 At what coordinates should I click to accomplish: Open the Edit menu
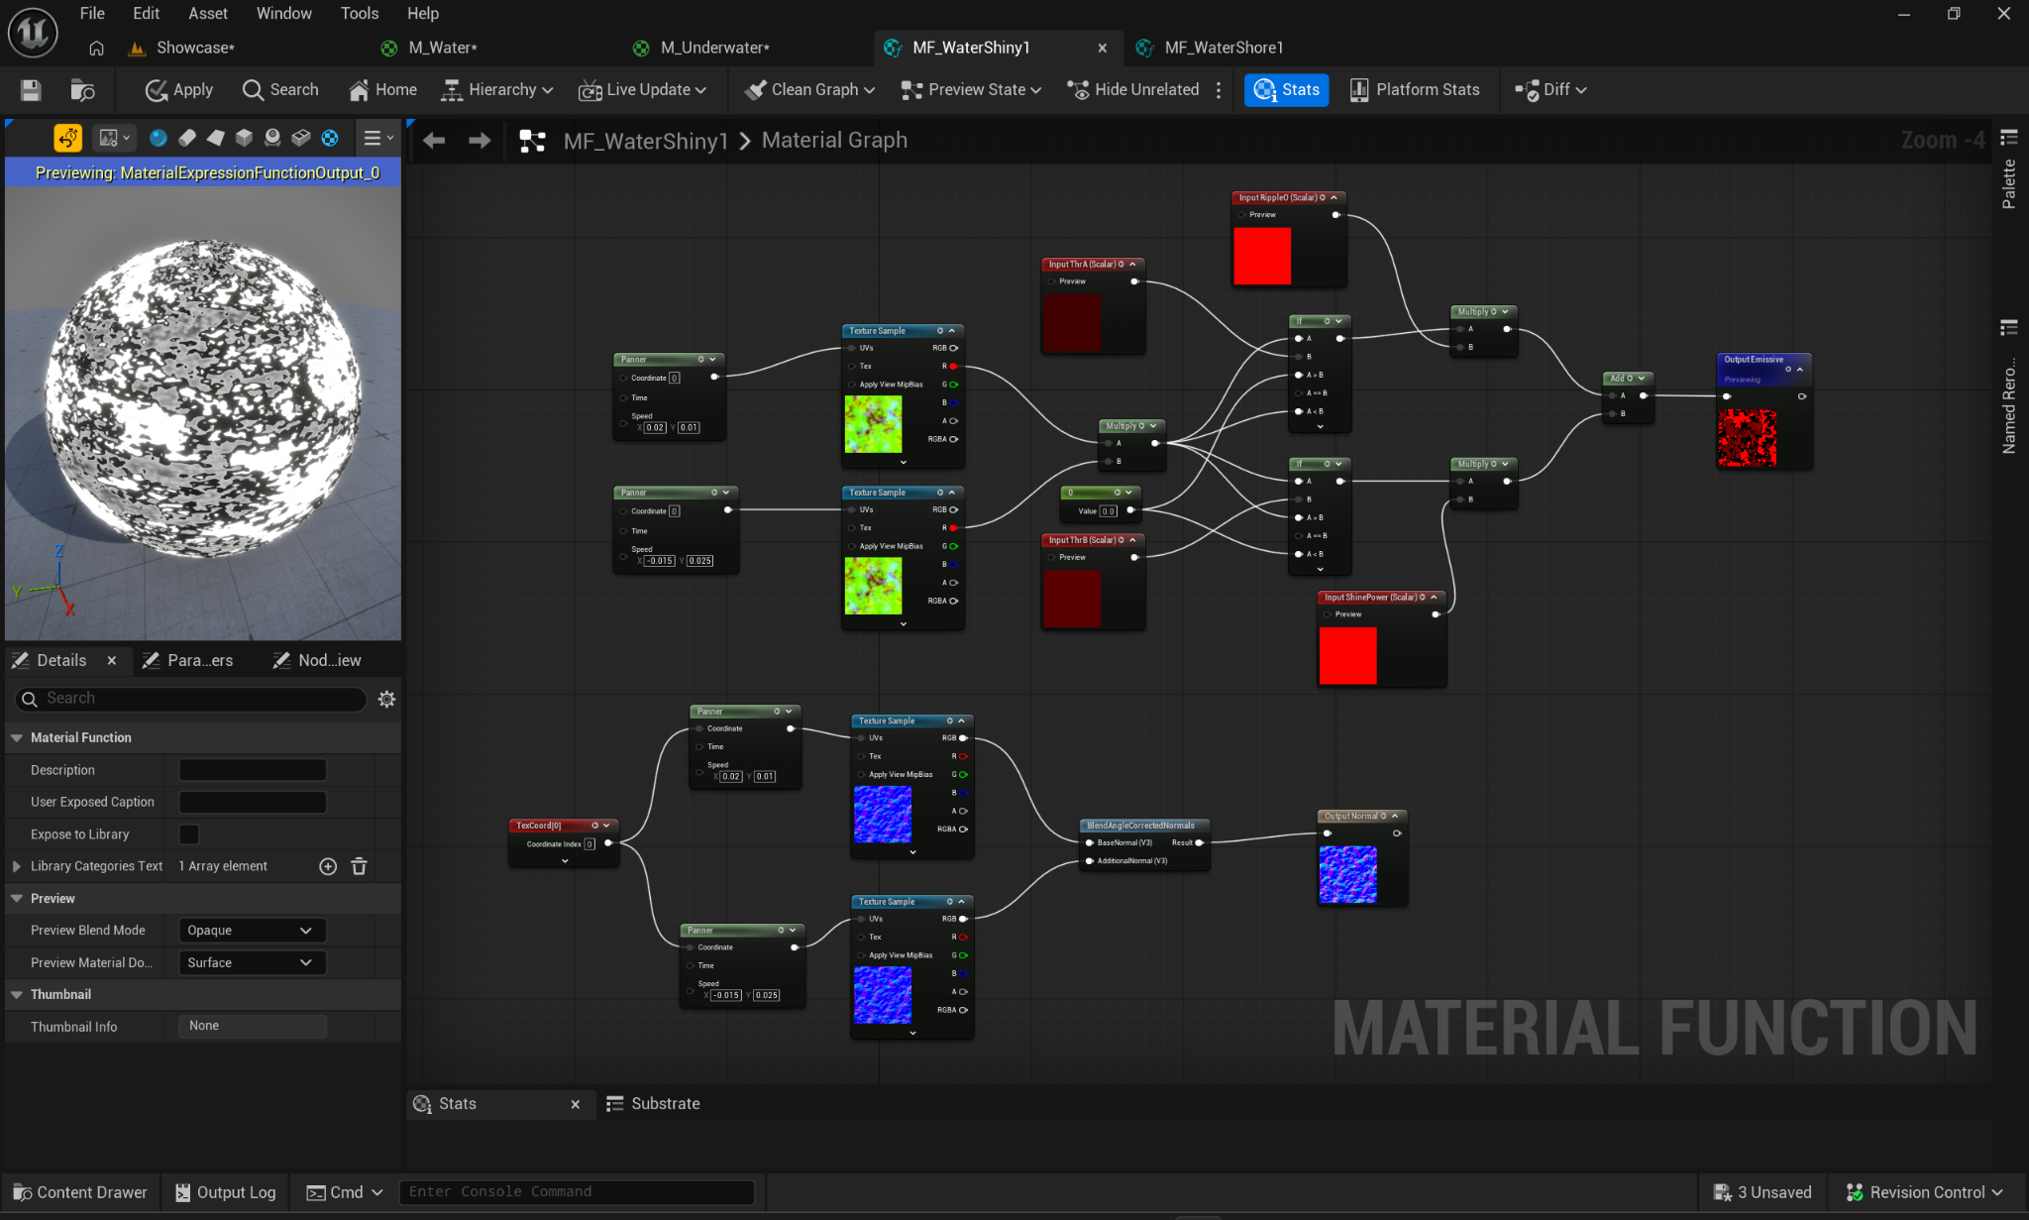click(146, 14)
